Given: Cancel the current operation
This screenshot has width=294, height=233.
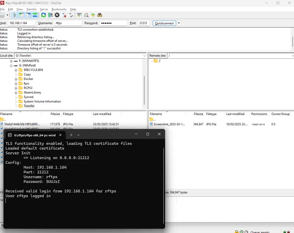Looking at the screenshot, I should point(56,15).
